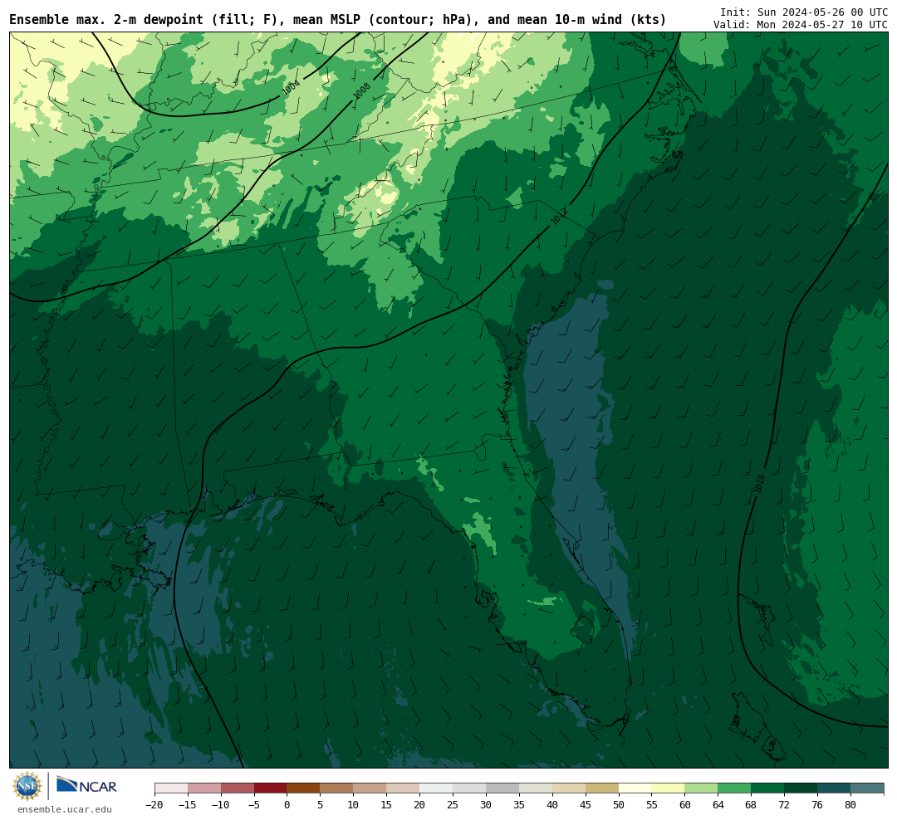This screenshot has height=820, width=897.
Task: Click the 68 colorbar tick label
Action: coord(752,805)
